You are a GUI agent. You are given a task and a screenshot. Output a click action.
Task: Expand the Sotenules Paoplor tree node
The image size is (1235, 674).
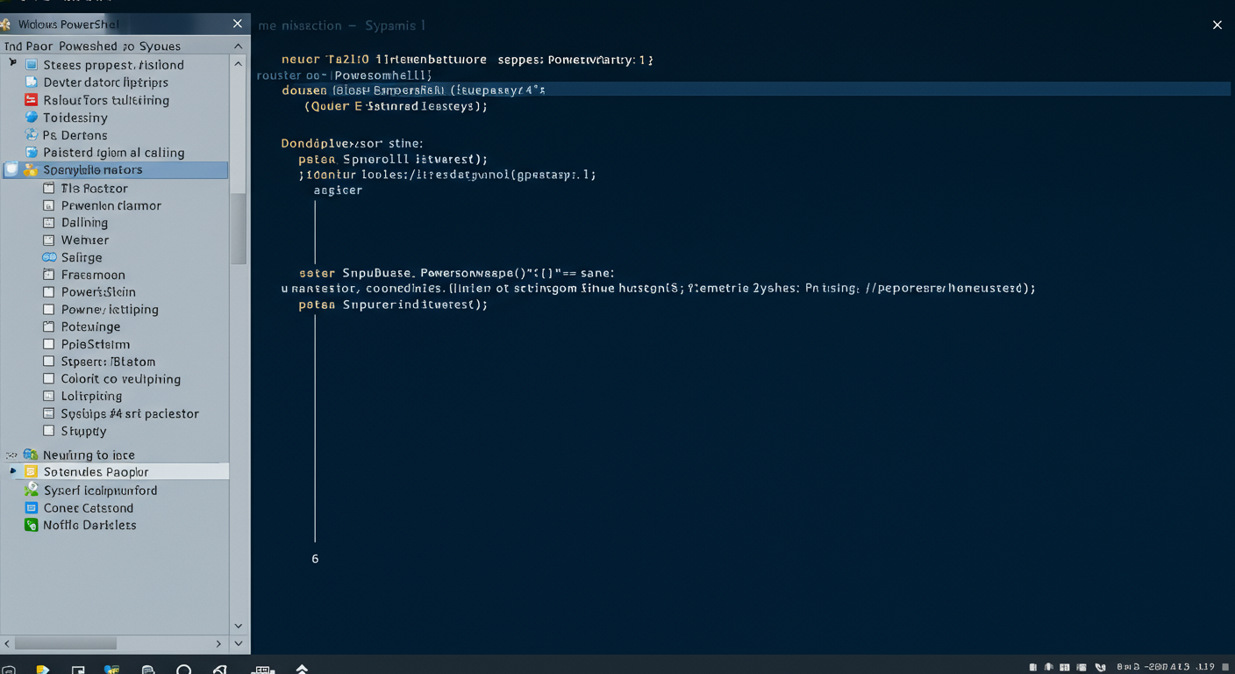pos(13,472)
